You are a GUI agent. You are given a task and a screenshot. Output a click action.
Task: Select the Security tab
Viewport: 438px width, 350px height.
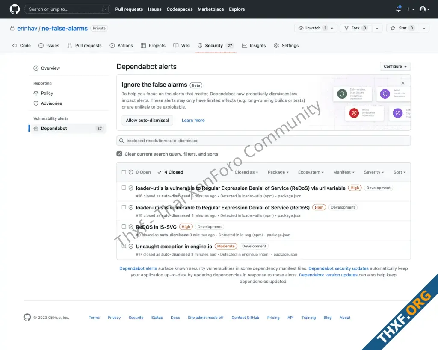[x=216, y=45]
